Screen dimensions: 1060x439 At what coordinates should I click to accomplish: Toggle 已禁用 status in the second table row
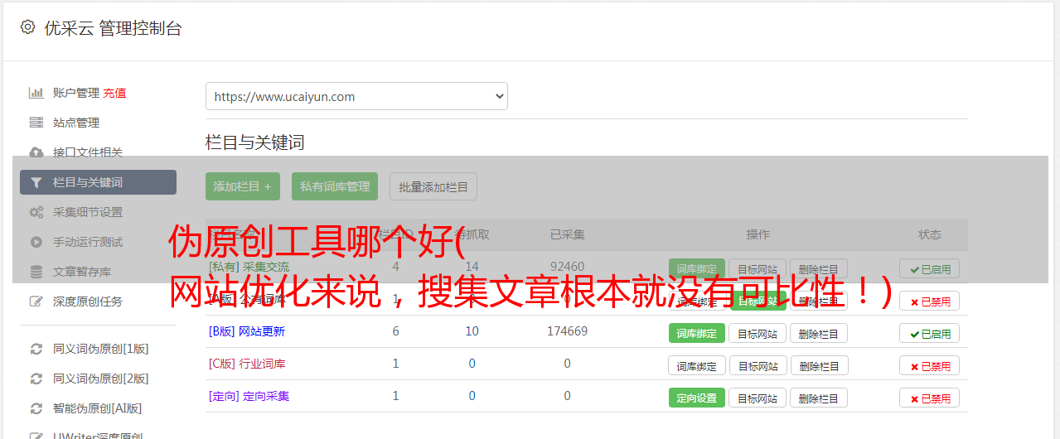(929, 301)
